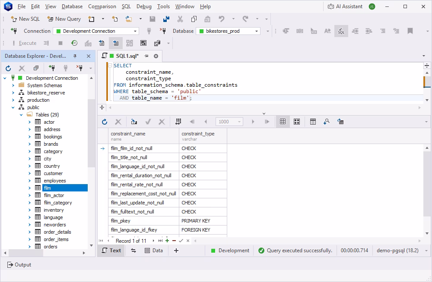Open the Database menu
Screen dimensions: 432x282
pos(72,6)
